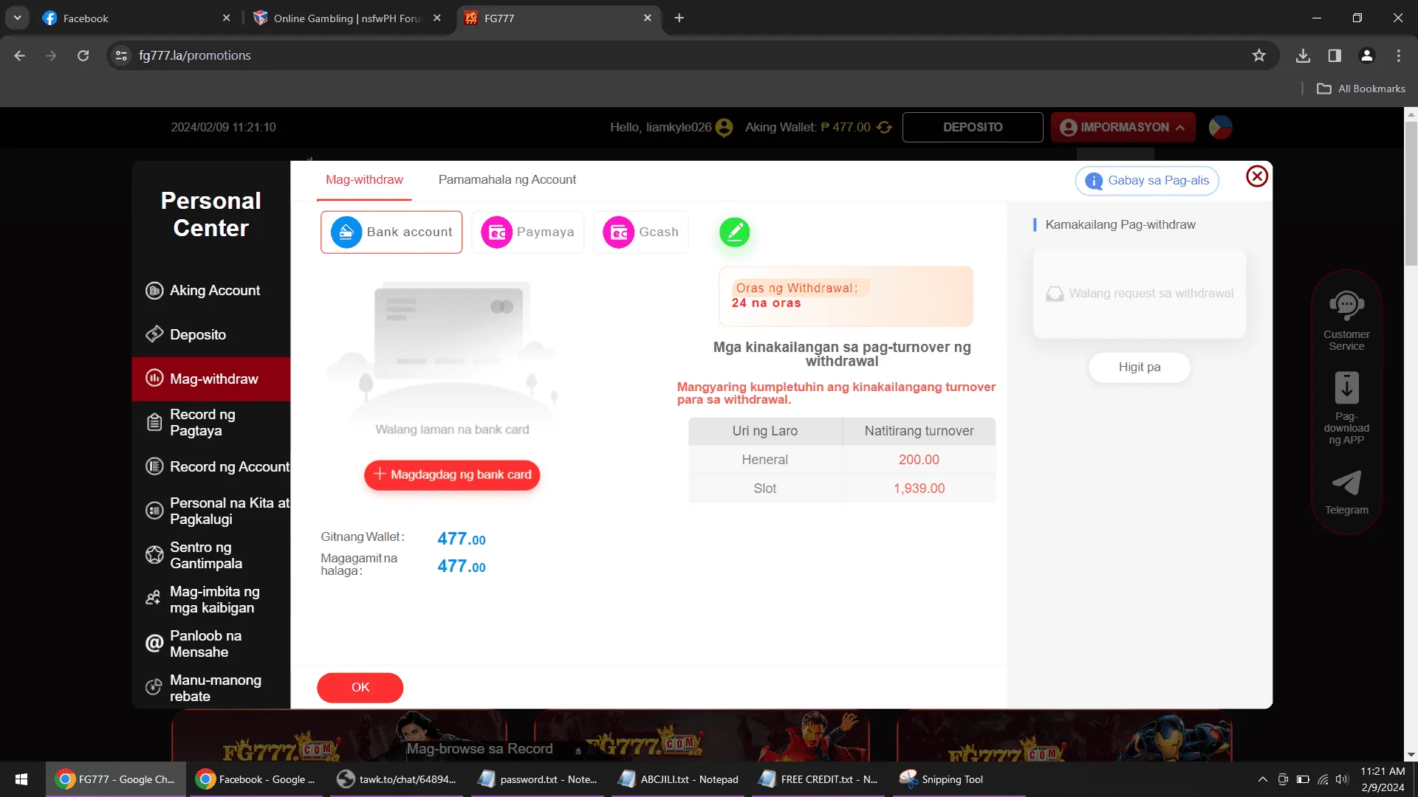Image resolution: width=1418 pixels, height=797 pixels.
Task: Switch to Pamamahala ng Account tab
Action: click(507, 179)
